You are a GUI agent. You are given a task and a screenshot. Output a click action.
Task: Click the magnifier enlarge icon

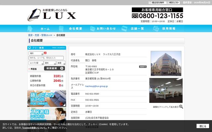coord(181,107)
